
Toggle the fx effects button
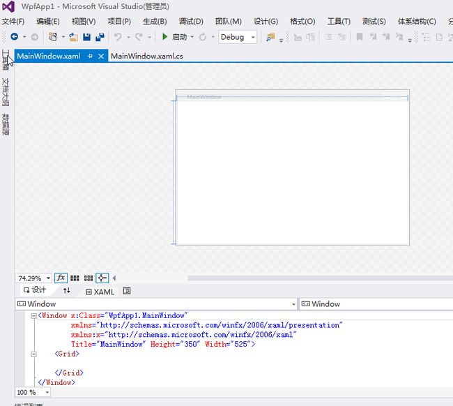tap(61, 278)
